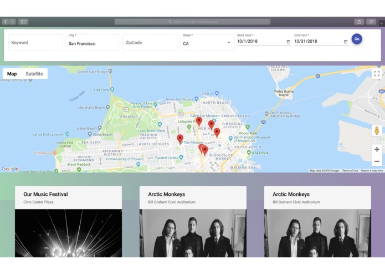Screen dimensions: 385x274
Task: Click the ZipCode input field
Action: (x=150, y=43)
